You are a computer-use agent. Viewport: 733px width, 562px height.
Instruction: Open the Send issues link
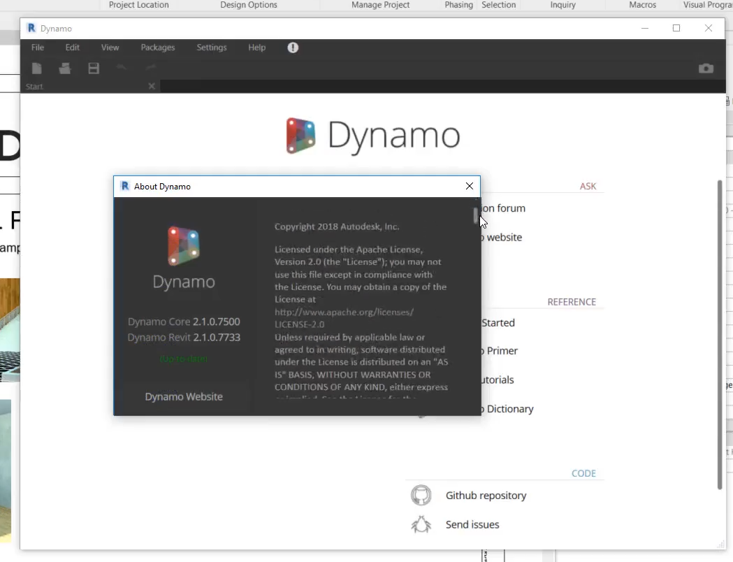tap(472, 524)
